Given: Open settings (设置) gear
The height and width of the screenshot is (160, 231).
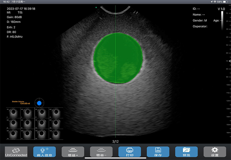Looking at the screenshot, I should (x=215, y=152).
